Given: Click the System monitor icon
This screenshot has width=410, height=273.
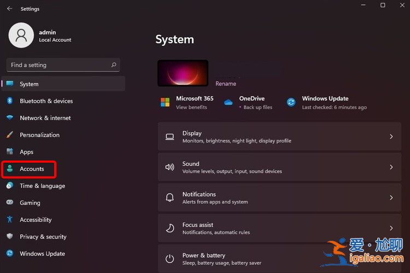Looking at the screenshot, I should point(10,84).
